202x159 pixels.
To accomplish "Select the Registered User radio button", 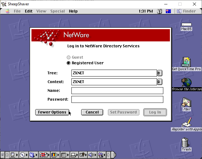I will (x=85, y=63).
